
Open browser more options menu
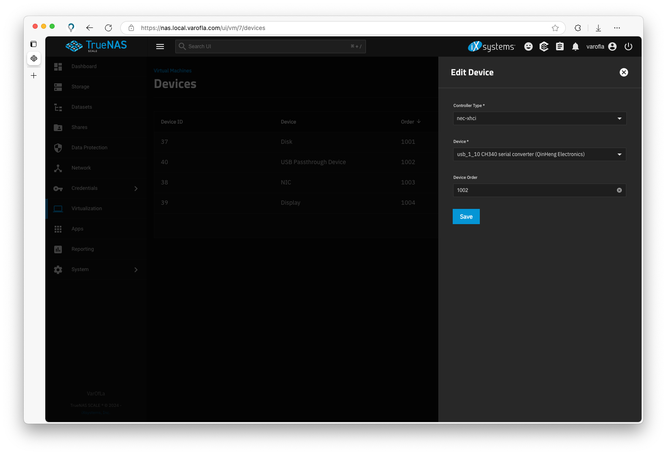point(617,28)
